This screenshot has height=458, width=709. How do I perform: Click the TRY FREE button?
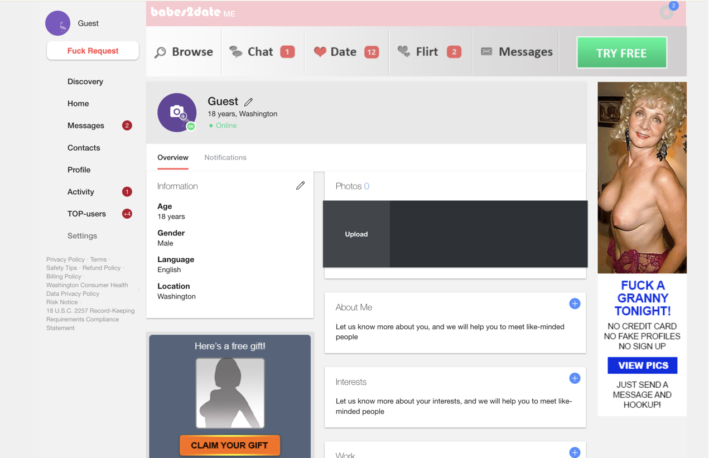(x=621, y=52)
